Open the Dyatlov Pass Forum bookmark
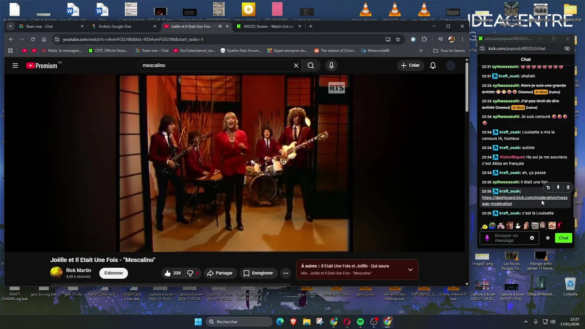The width and height of the screenshot is (585, 329). [x=241, y=51]
